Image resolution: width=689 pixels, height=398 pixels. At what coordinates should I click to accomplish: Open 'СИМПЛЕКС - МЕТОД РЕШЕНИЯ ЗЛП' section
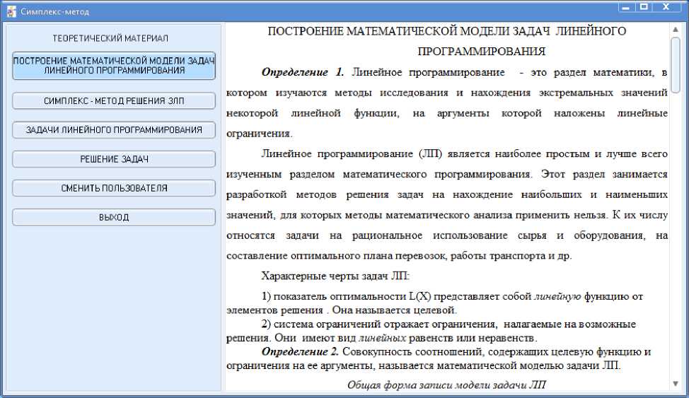pyautogui.click(x=114, y=101)
